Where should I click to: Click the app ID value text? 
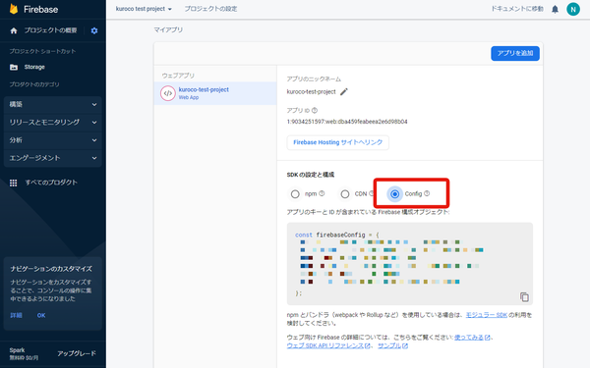(x=347, y=122)
